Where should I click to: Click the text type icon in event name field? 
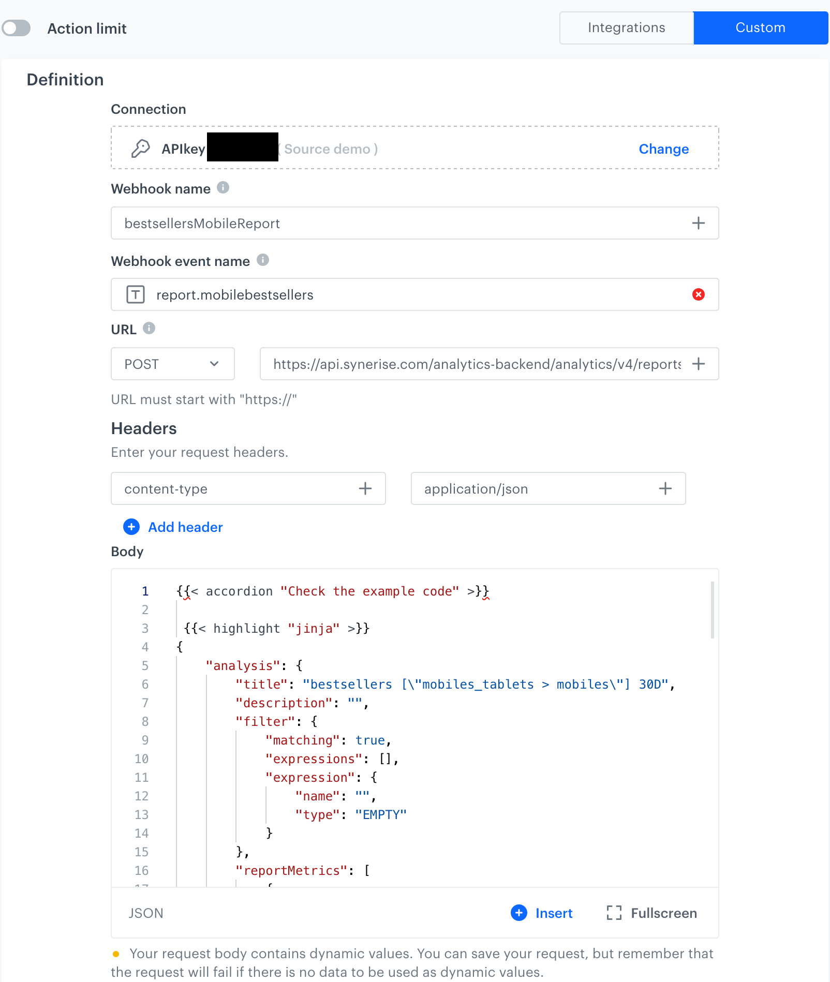click(136, 294)
